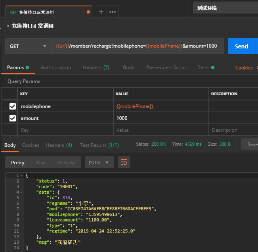Toggle the response wrap lines icon

(124, 162)
